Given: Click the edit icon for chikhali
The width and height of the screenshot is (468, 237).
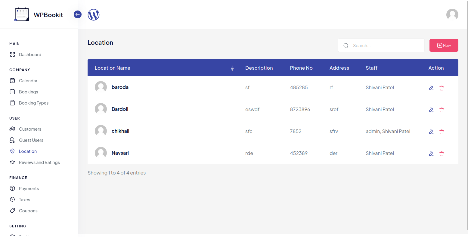Looking at the screenshot, I should [x=431, y=132].
